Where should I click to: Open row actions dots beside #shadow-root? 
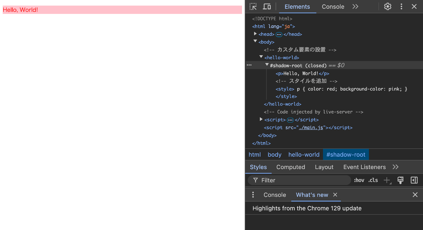pos(249,65)
